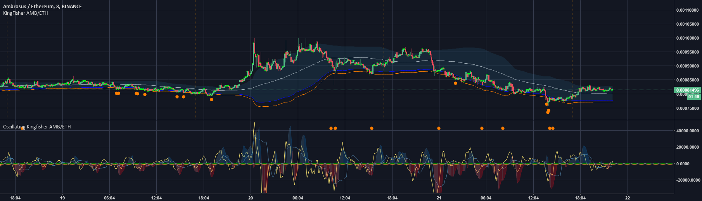702x201 pixels.
Task: Click the 01:46 bar countdown label
Action: [693, 97]
